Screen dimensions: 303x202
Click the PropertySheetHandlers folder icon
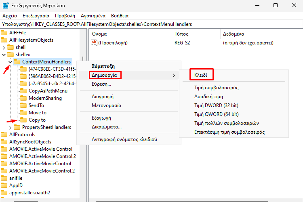click(17, 127)
